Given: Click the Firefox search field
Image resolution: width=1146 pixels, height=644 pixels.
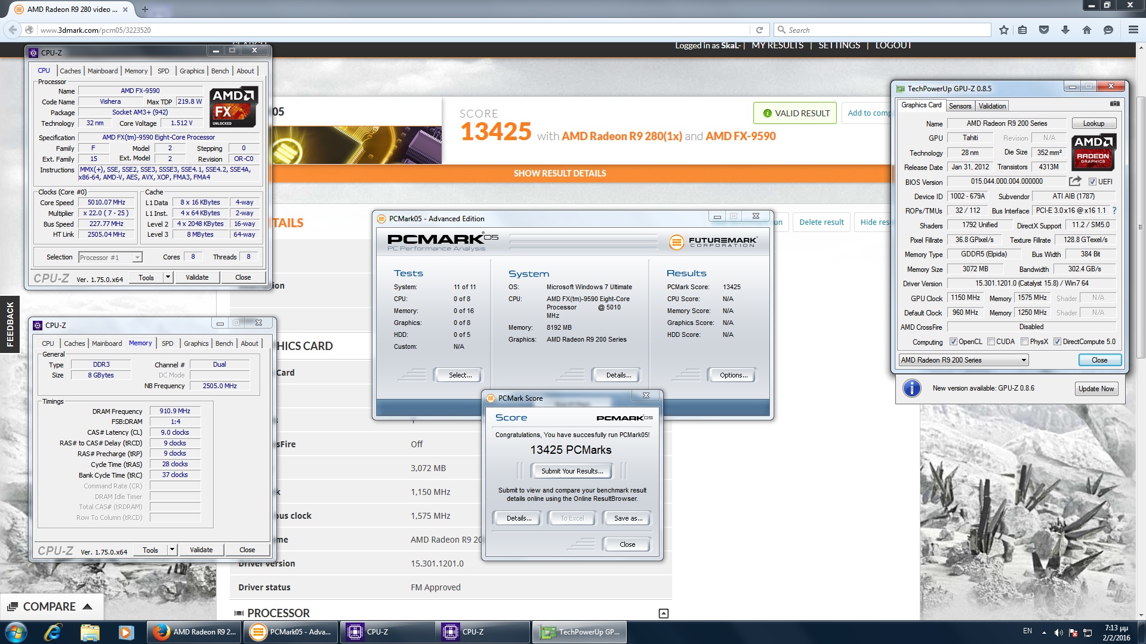Looking at the screenshot, I should [883, 30].
